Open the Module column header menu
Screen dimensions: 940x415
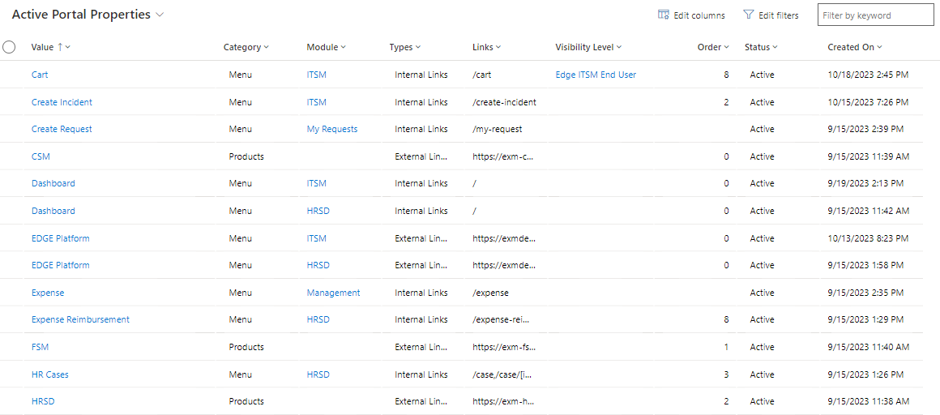point(343,48)
